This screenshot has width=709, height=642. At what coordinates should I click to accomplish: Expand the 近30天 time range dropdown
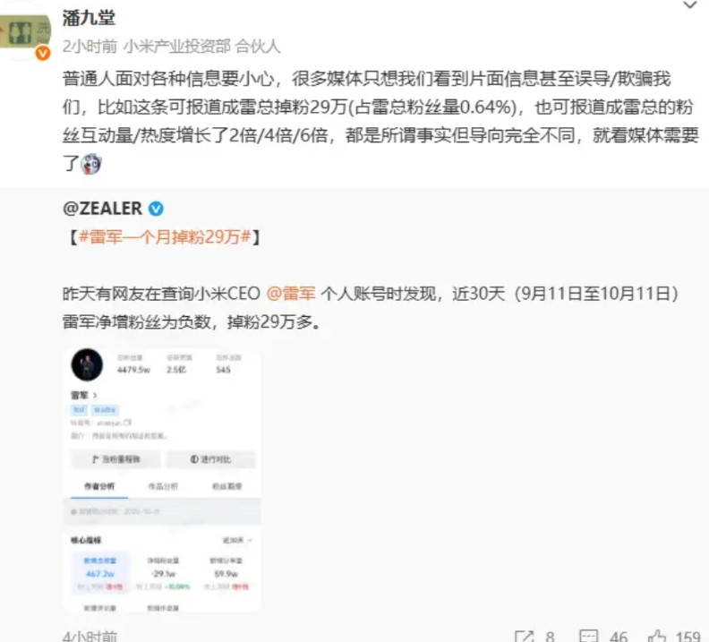tap(237, 540)
